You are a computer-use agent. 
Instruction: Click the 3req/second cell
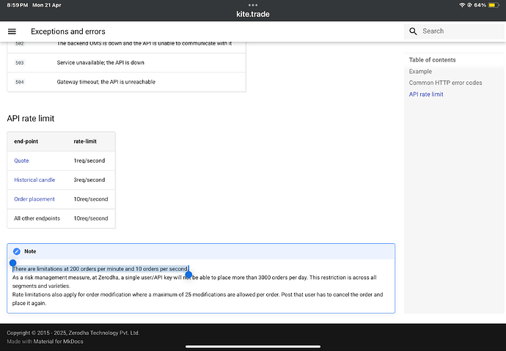click(x=89, y=180)
